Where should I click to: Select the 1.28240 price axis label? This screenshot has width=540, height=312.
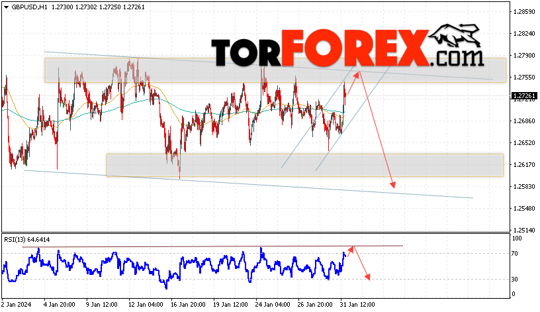(x=524, y=33)
